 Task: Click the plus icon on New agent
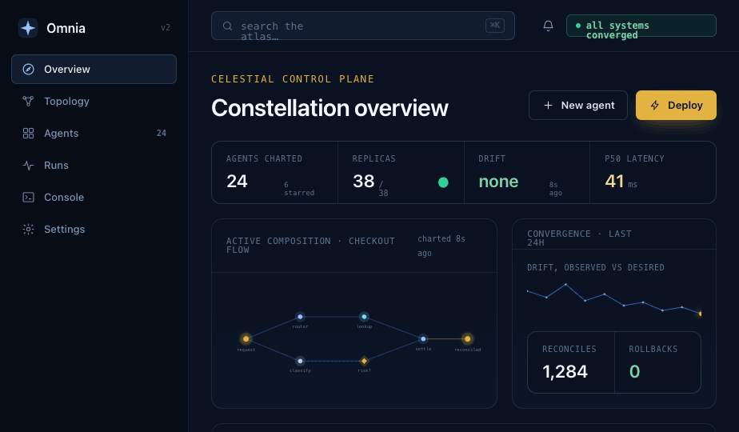[548, 105]
